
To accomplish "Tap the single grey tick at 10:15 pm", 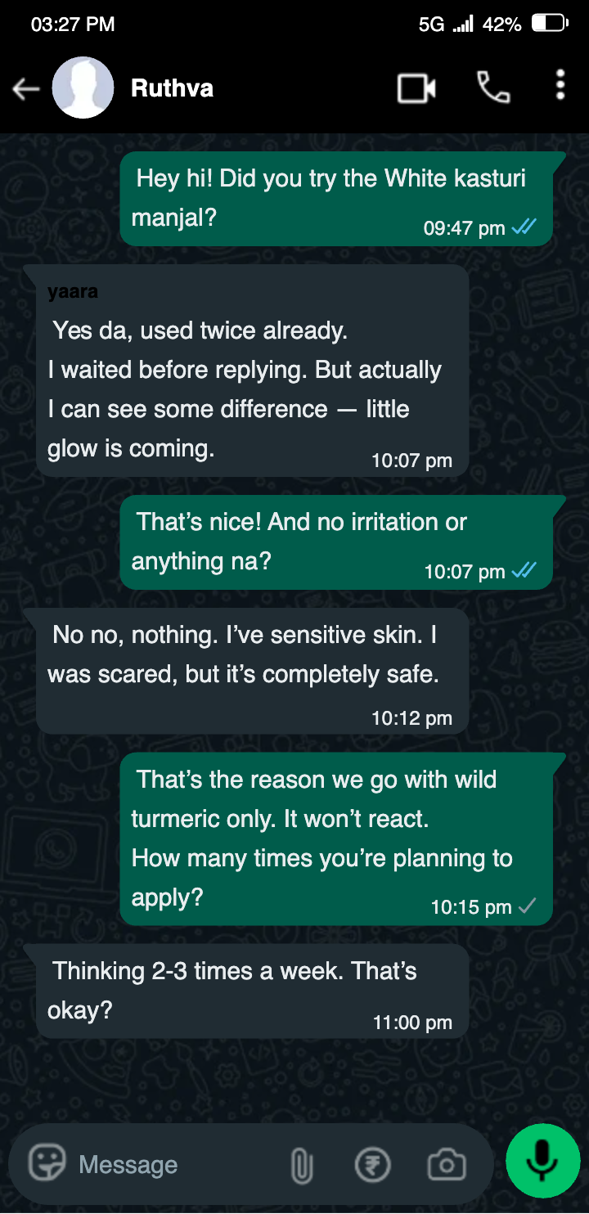I will pos(528,906).
